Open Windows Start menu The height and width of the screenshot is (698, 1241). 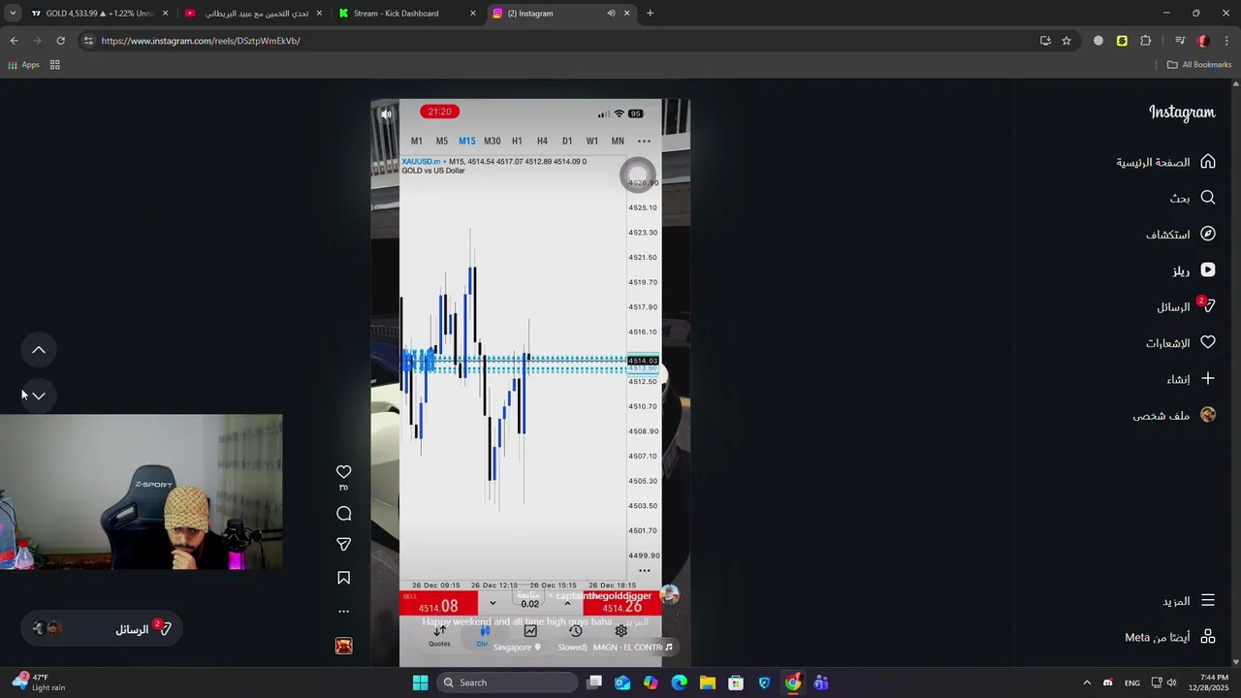coord(420,682)
